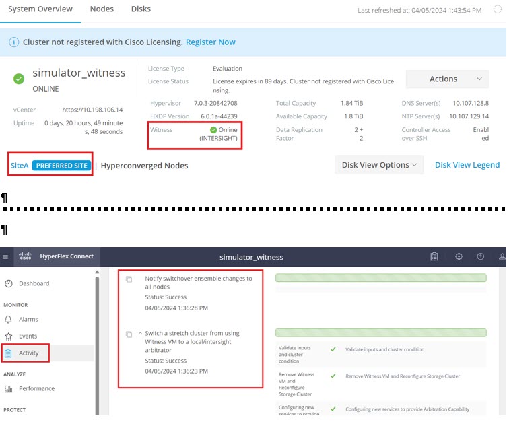The height and width of the screenshot is (426, 507).
Task: Click the timestamp 04/05/2024 1:36:28 PM
Action: (176, 308)
